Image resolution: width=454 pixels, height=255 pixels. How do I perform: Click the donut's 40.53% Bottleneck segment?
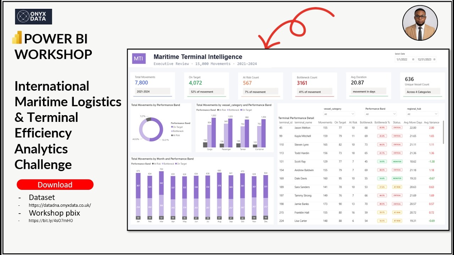(x=142, y=130)
